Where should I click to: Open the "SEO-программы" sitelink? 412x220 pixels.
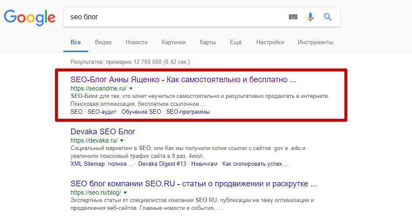pyautogui.click(x=188, y=112)
